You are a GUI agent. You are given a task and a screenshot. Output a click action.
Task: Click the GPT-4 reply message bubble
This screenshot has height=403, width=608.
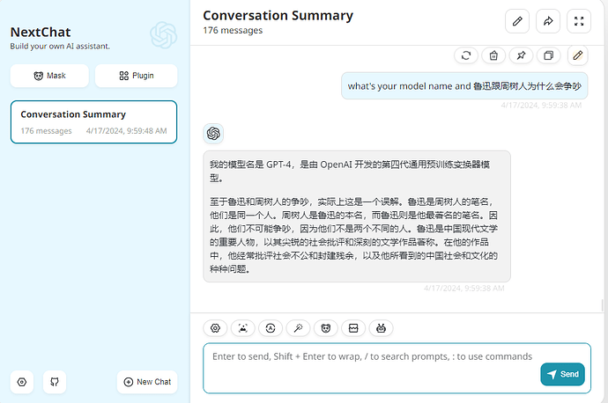[x=357, y=216]
